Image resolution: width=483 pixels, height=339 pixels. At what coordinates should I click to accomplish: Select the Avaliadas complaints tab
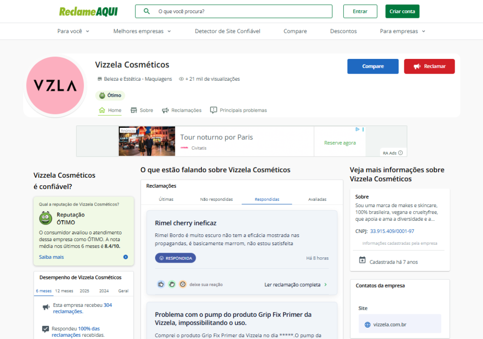pos(317,199)
